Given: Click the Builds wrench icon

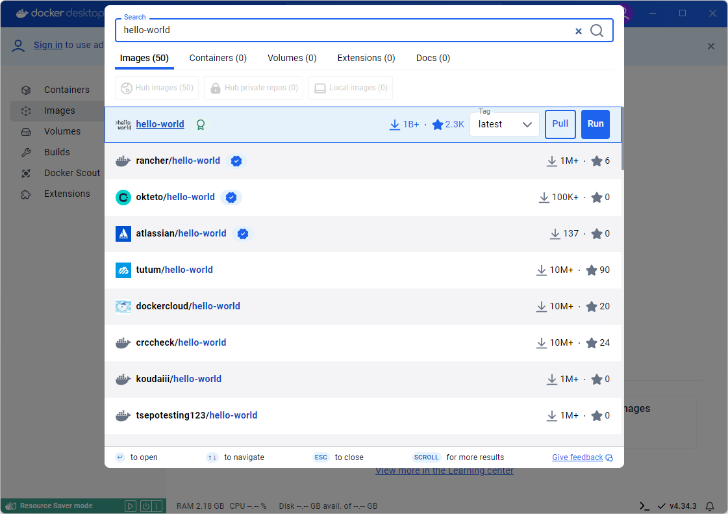Looking at the screenshot, I should pos(26,153).
